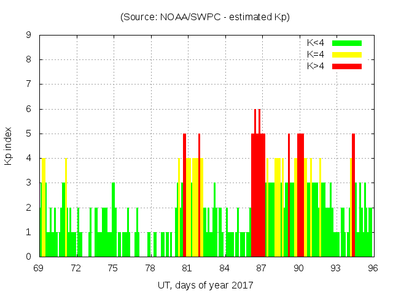
Task: Click y-axis tick label 5
Action: coord(28,134)
